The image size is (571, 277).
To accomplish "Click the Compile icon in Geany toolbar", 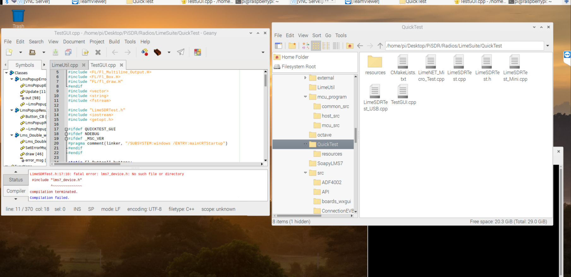I will click(145, 52).
